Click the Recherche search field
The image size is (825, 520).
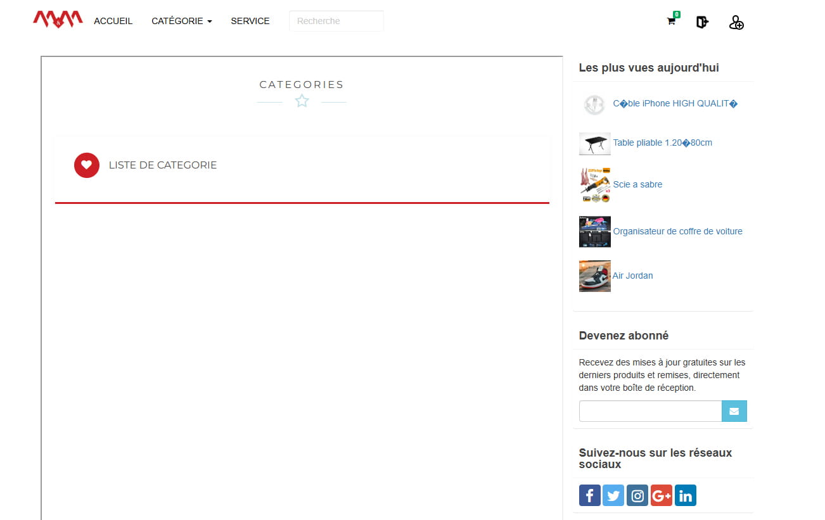tap(336, 21)
